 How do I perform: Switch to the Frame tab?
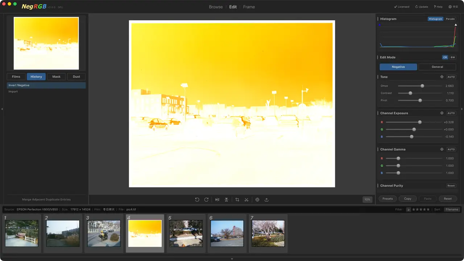click(x=249, y=7)
